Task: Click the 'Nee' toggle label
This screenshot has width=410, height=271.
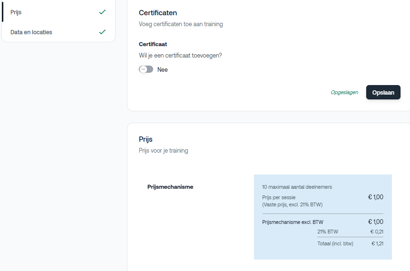Action: click(x=163, y=70)
